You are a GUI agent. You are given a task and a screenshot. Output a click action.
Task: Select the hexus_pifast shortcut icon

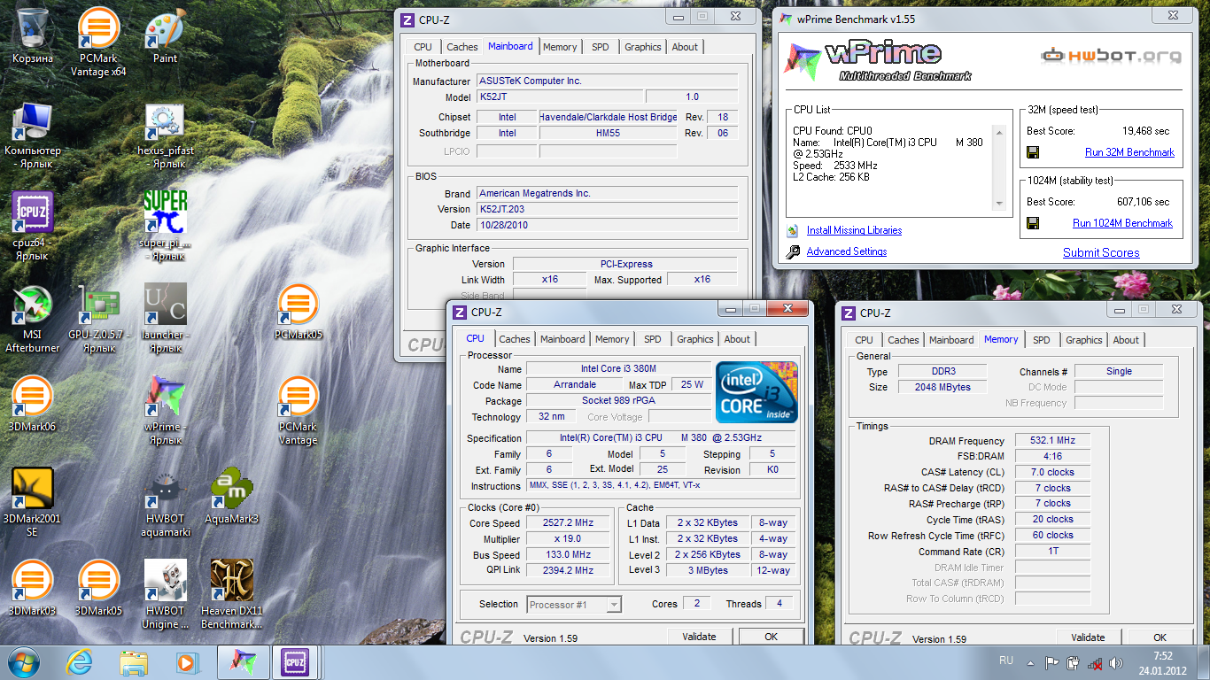[165, 135]
